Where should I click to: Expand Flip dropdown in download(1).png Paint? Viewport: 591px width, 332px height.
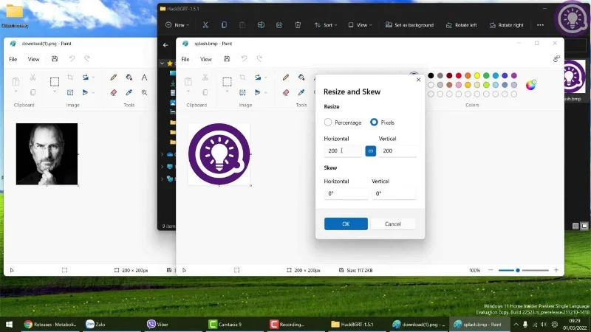[93, 93]
